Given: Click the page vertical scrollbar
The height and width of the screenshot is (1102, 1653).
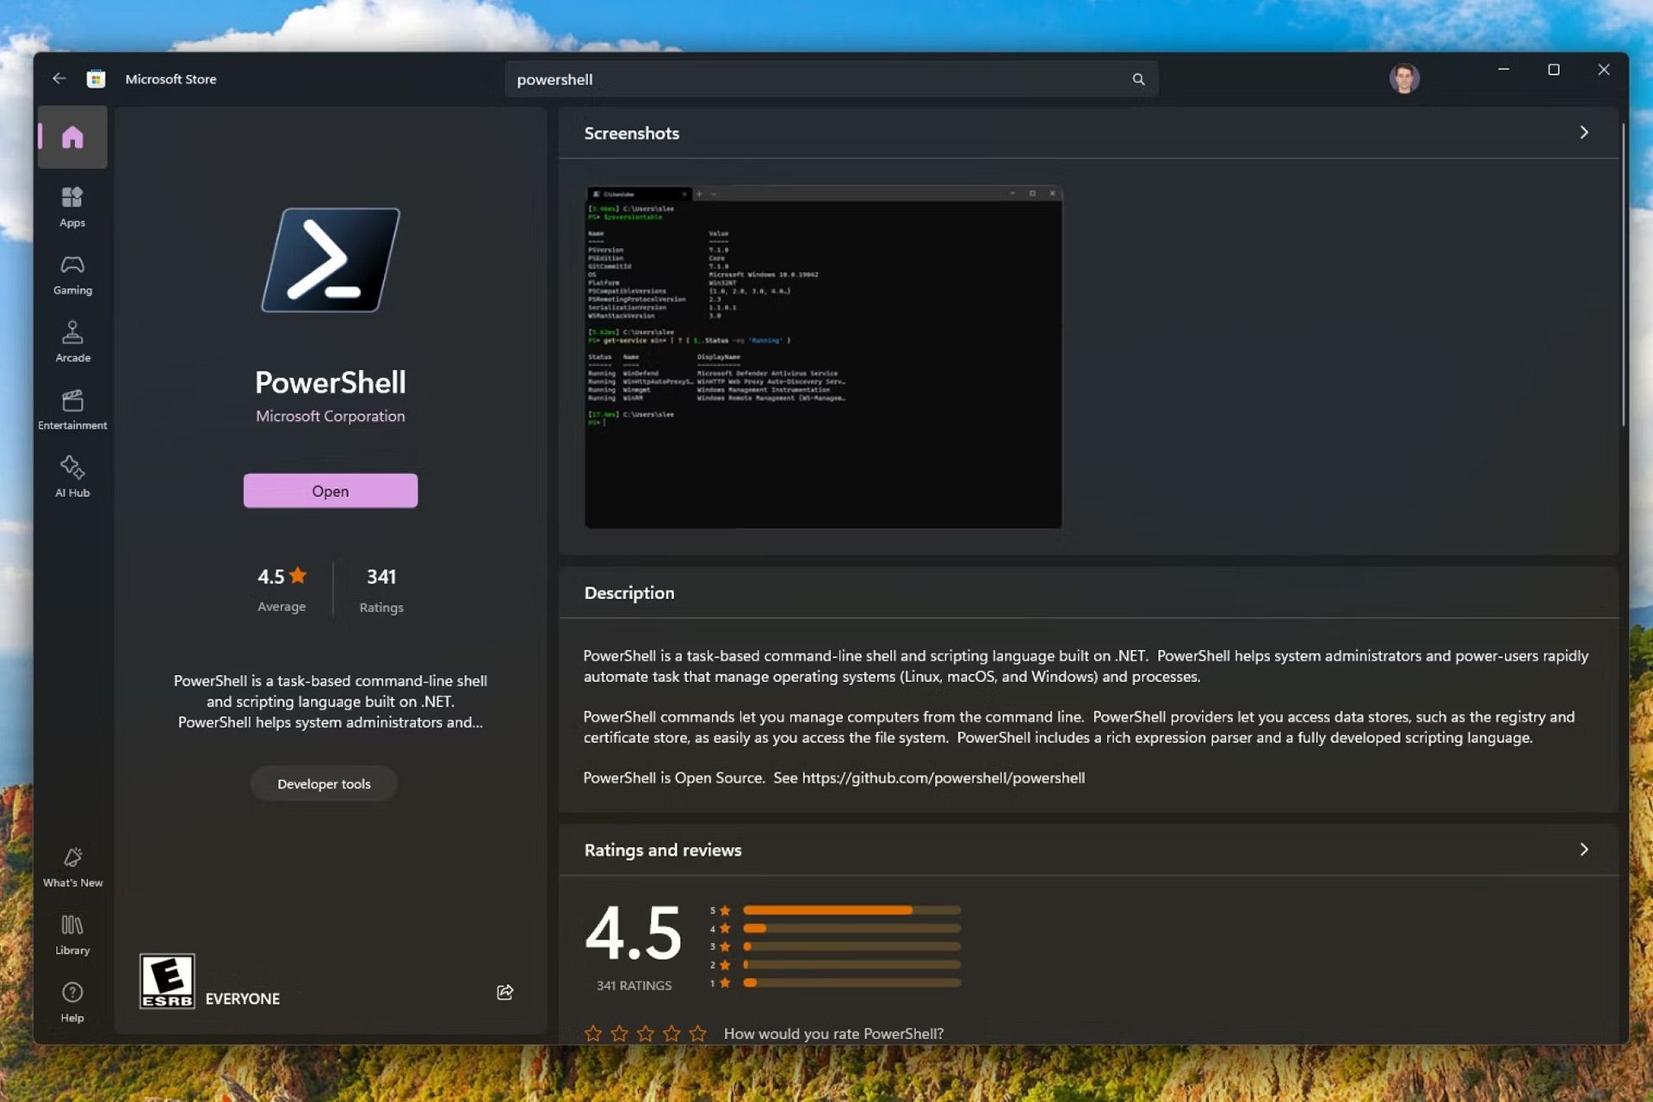Looking at the screenshot, I should (x=1624, y=275).
